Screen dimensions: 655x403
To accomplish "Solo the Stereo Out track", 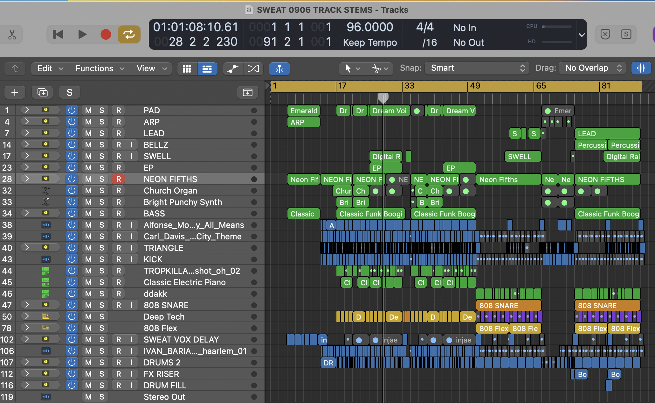I will pyautogui.click(x=102, y=397).
